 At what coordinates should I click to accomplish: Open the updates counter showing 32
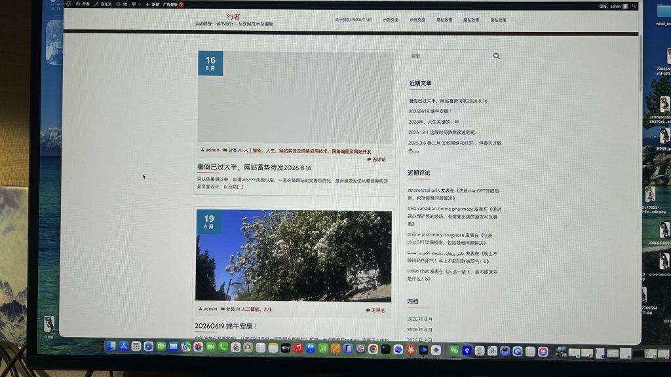(x=122, y=4)
